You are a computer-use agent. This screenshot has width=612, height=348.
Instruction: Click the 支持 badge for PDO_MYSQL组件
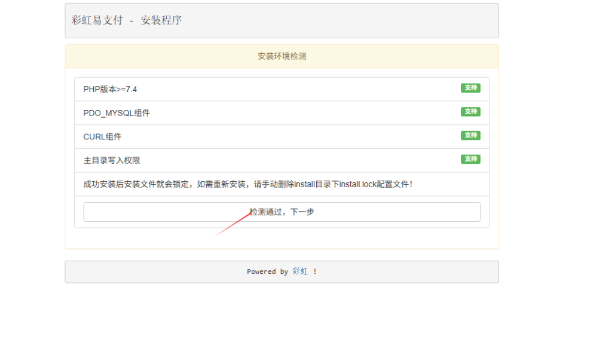pyautogui.click(x=470, y=112)
